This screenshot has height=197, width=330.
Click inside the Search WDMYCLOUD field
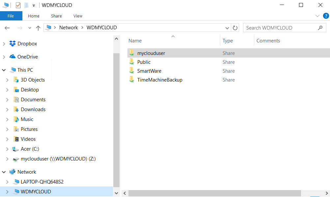(x=280, y=28)
